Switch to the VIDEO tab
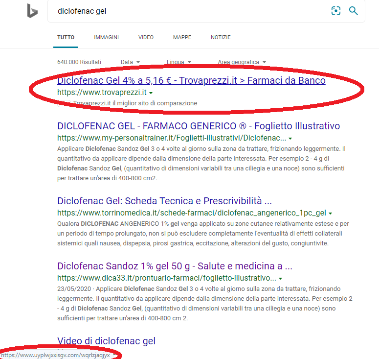The width and height of the screenshot is (379, 359). [146, 37]
